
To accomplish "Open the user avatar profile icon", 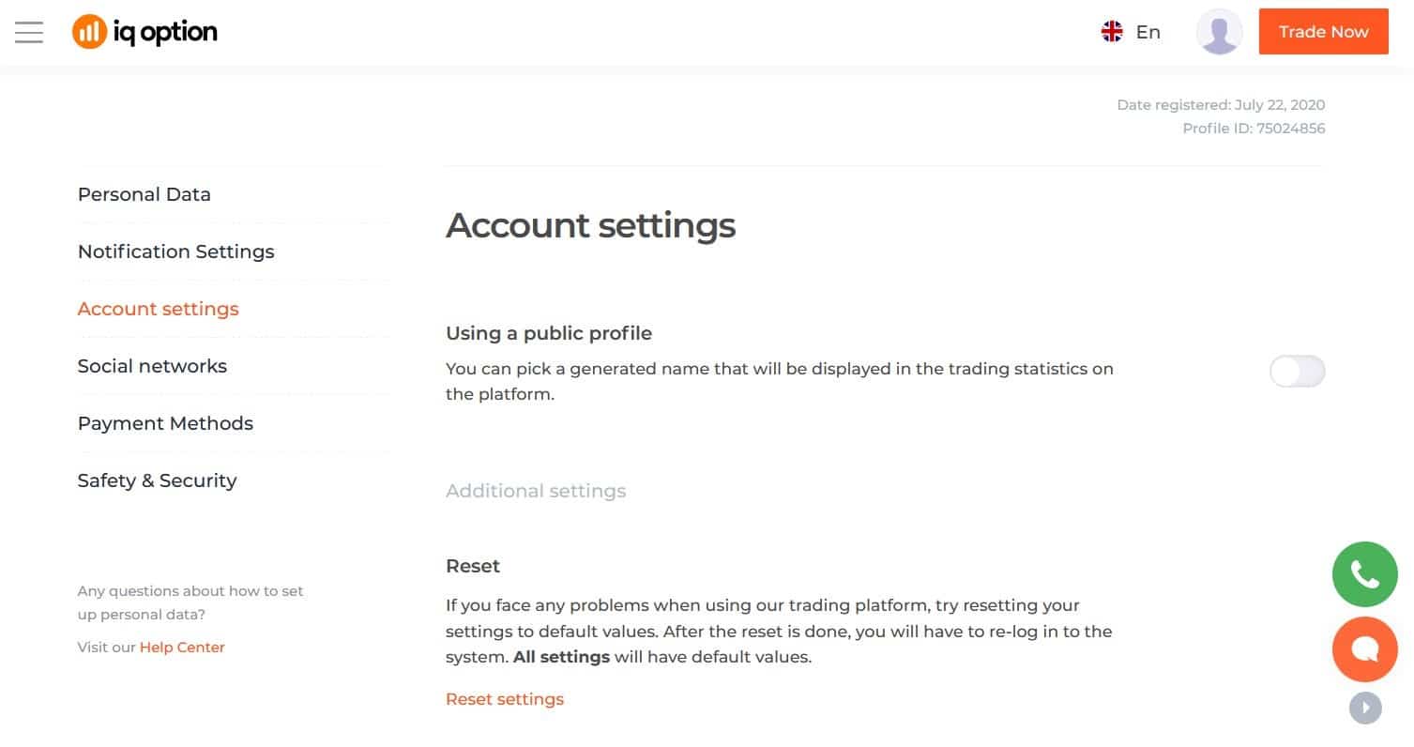I will click(1219, 32).
